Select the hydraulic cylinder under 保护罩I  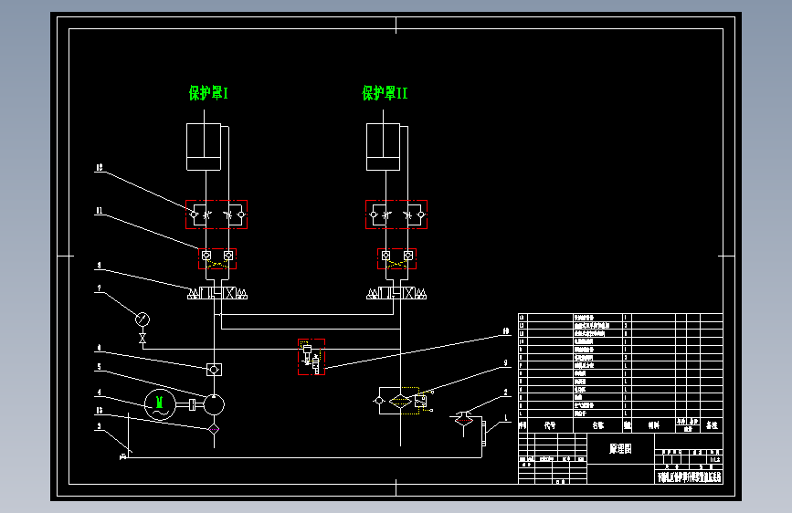(204, 147)
